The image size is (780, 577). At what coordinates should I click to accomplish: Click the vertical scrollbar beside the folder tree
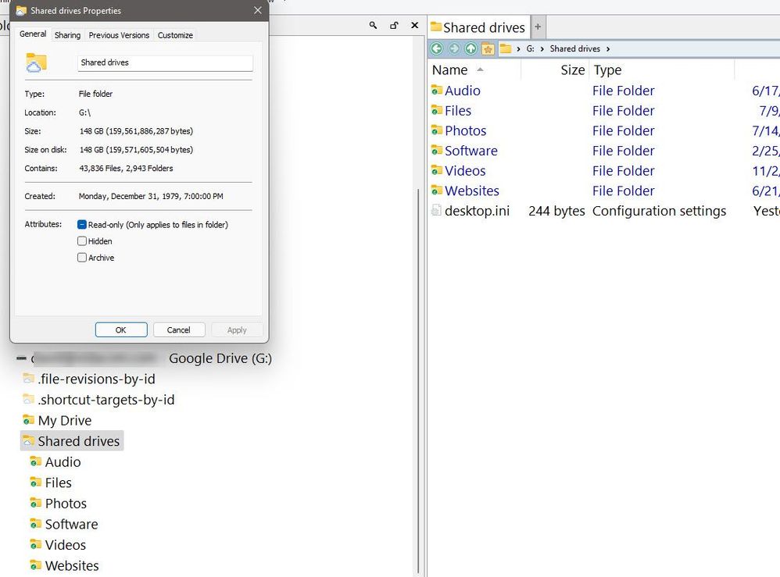click(x=418, y=380)
